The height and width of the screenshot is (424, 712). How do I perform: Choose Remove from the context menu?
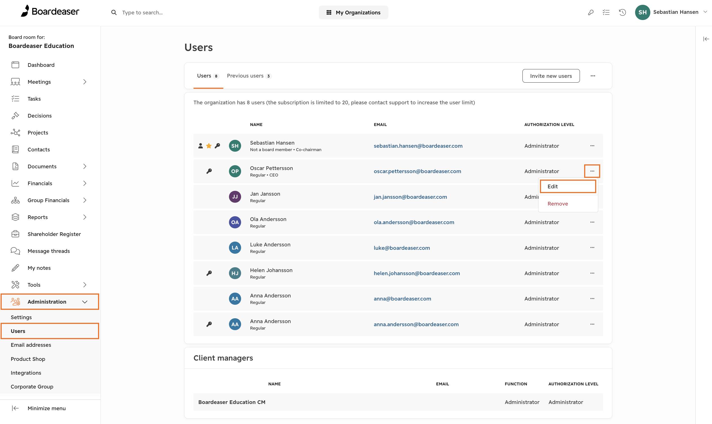[557, 204]
